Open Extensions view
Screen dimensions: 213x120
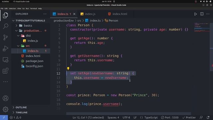click(5, 71)
